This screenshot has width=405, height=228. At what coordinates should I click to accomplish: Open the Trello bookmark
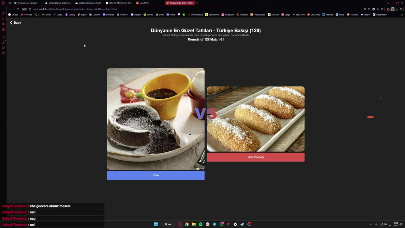pyautogui.click(x=171, y=15)
